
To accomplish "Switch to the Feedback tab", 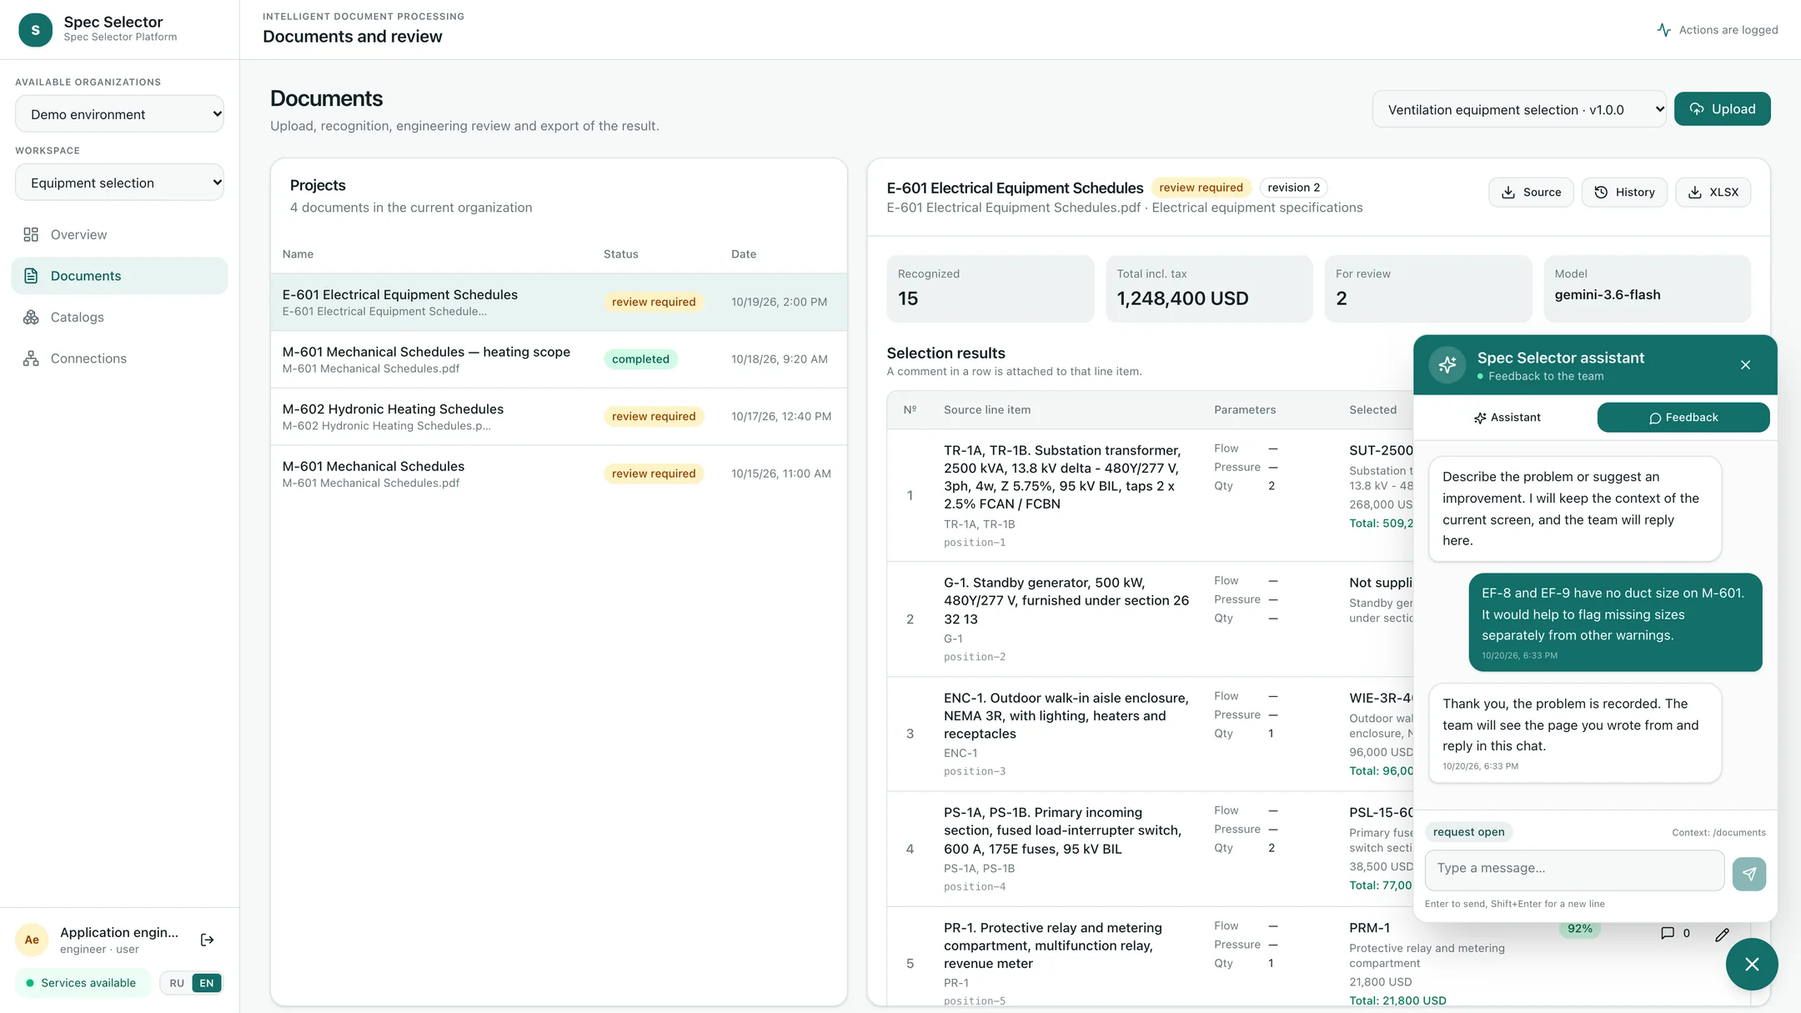I will point(1683,418).
